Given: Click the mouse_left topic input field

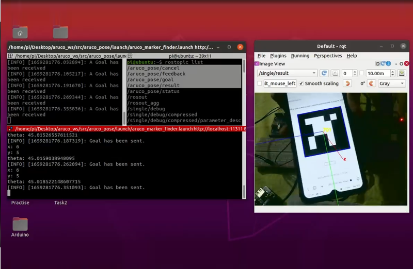Looking at the screenshot, I should 280,83.
